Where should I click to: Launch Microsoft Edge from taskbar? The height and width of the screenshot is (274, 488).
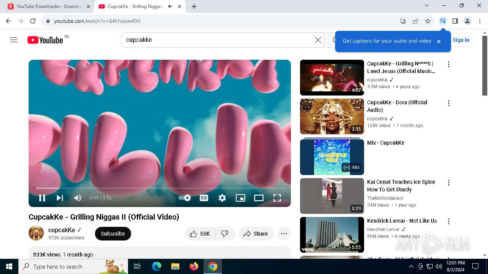tap(157, 266)
